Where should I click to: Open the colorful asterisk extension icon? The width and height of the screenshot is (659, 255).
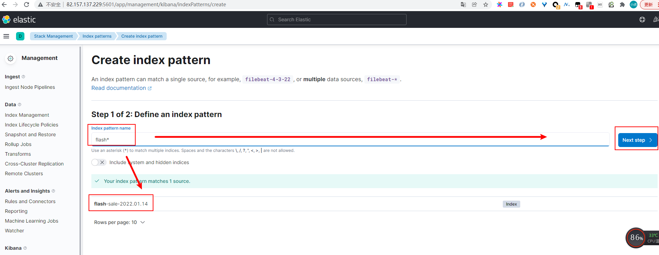click(x=500, y=5)
